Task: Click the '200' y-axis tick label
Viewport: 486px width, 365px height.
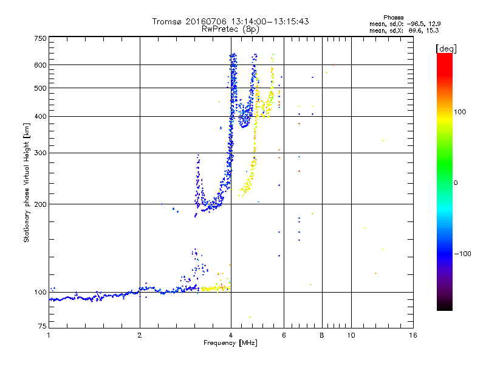Action: (41, 204)
